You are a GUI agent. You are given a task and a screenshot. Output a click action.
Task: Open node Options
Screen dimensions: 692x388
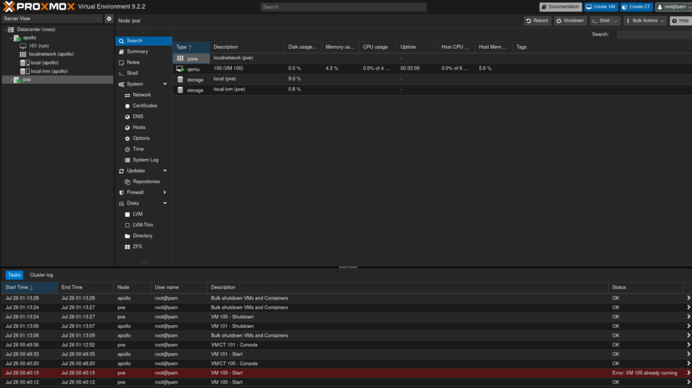(x=144, y=138)
